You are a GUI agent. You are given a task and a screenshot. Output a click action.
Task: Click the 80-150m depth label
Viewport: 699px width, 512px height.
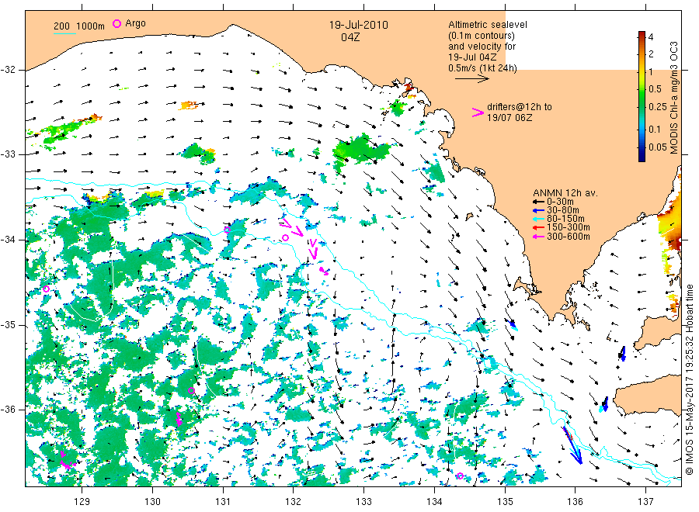pyautogui.click(x=565, y=219)
